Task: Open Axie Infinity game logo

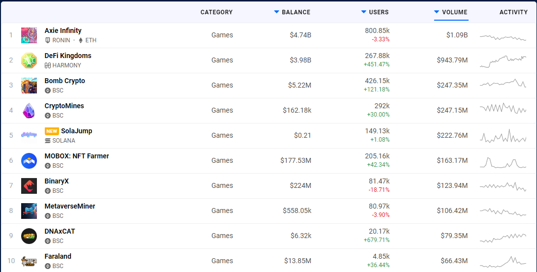Action: [x=29, y=35]
